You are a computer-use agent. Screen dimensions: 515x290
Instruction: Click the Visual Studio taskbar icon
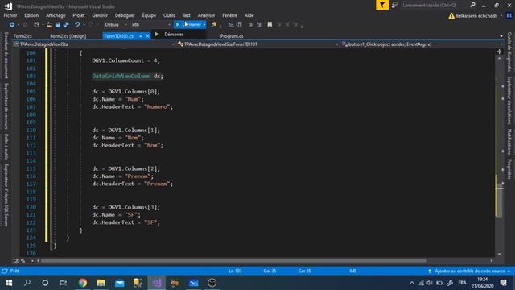[157, 283]
